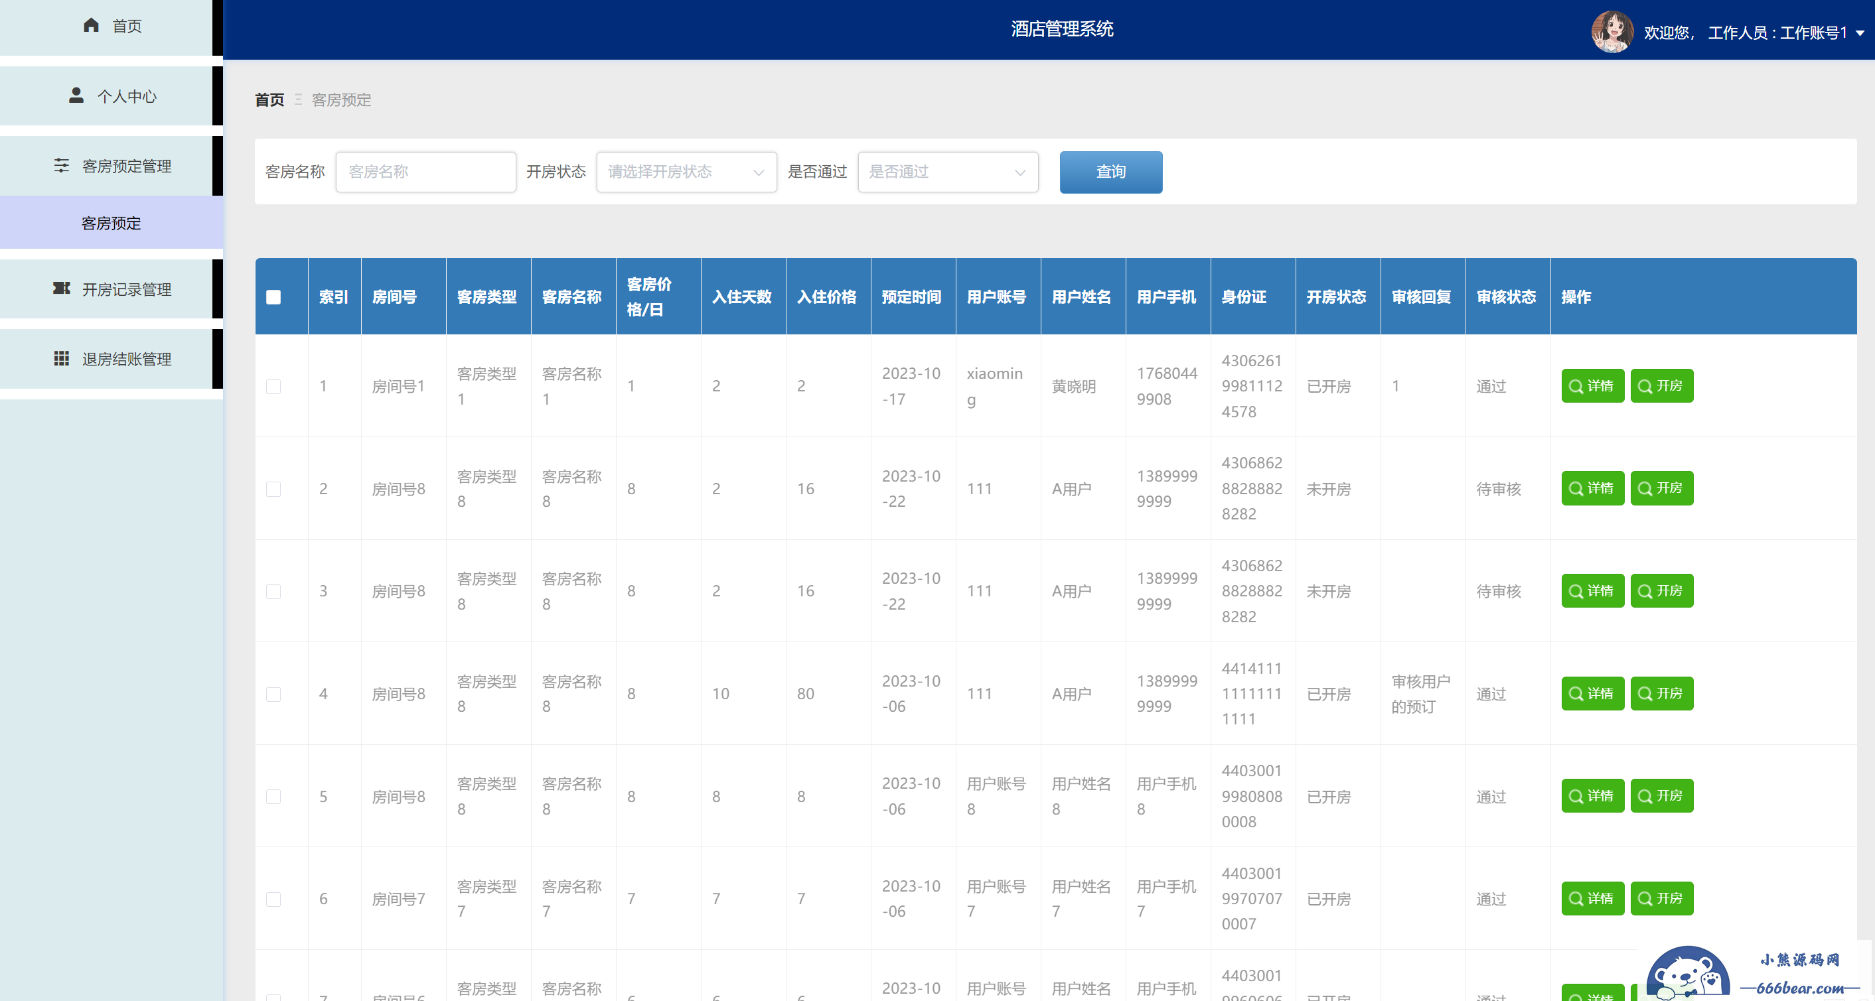Click the 查询 search button
1875x1001 pixels.
1111,172
